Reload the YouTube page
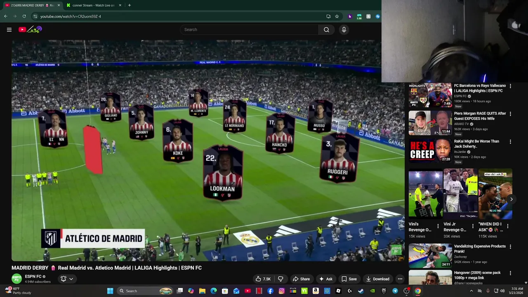The height and width of the screenshot is (297, 528). 24,16
